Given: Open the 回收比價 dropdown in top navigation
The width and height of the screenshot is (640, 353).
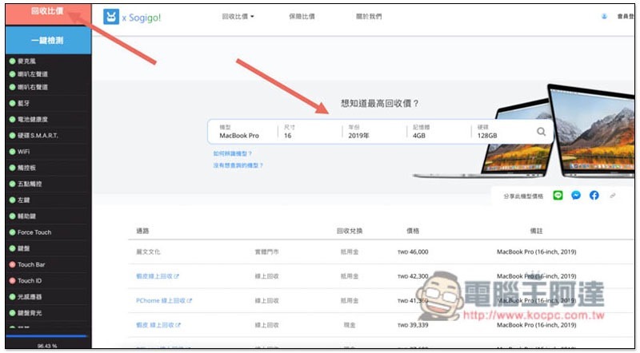Looking at the screenshot, I should point(238,16).
